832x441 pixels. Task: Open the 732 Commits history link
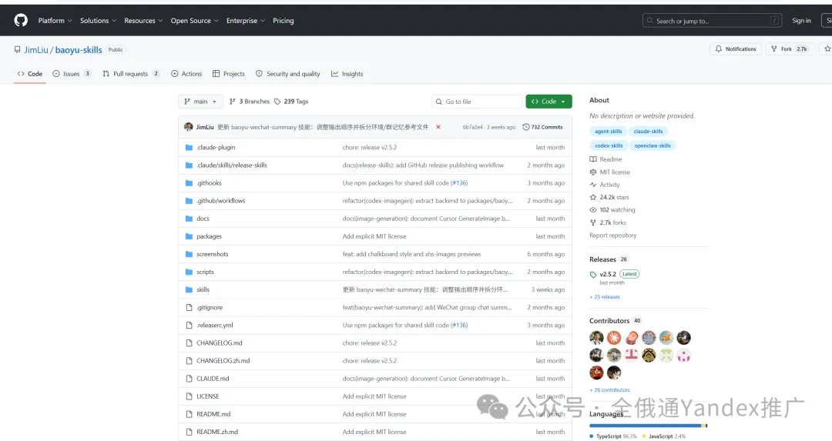tap(543, 127)
